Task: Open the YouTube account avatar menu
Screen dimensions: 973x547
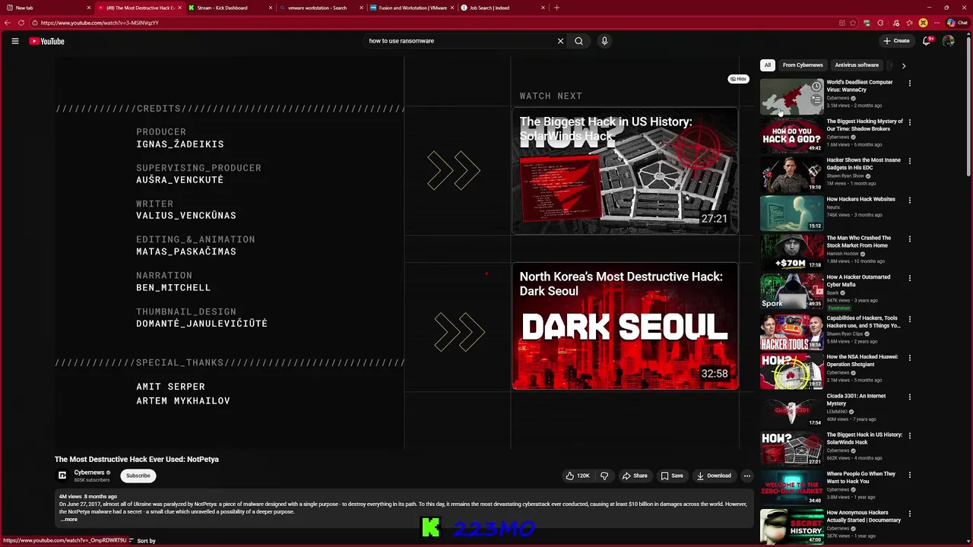Action: (948, 41)
